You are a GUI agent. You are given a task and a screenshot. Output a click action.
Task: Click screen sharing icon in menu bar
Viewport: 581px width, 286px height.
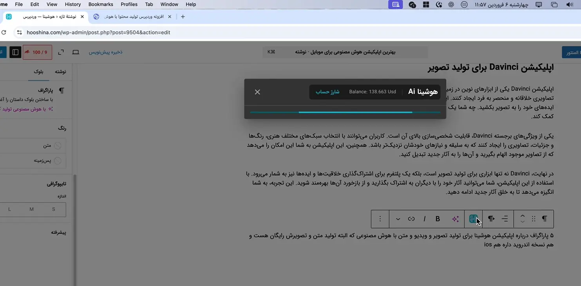(x=396, y=5)
